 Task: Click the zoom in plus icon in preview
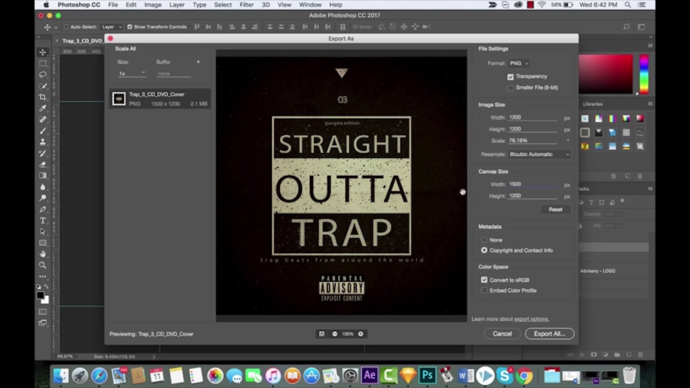[x=361, y=334]
